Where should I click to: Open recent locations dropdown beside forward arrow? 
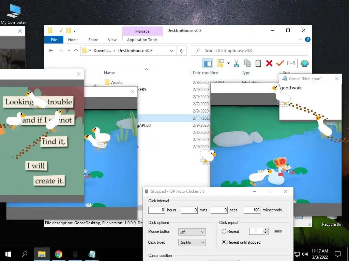(x=69, y=51)
